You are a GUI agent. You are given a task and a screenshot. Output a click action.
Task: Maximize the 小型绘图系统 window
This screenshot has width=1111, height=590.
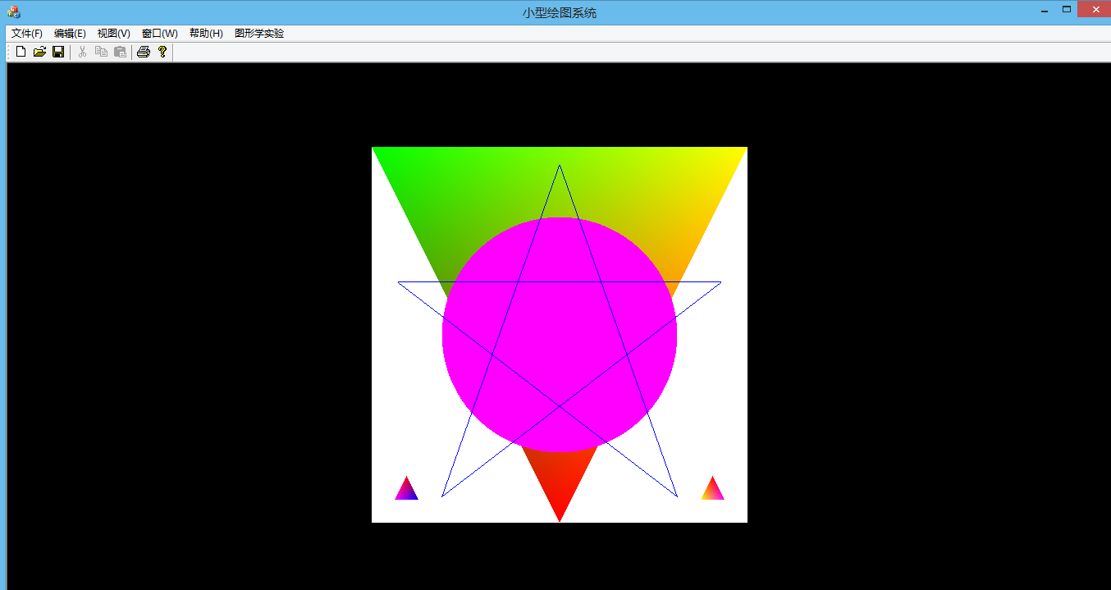[1067, 10]
